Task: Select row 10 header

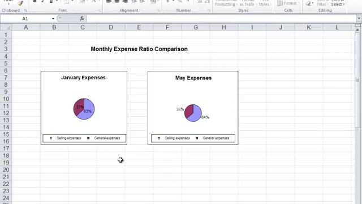Action: pos(6,99)
